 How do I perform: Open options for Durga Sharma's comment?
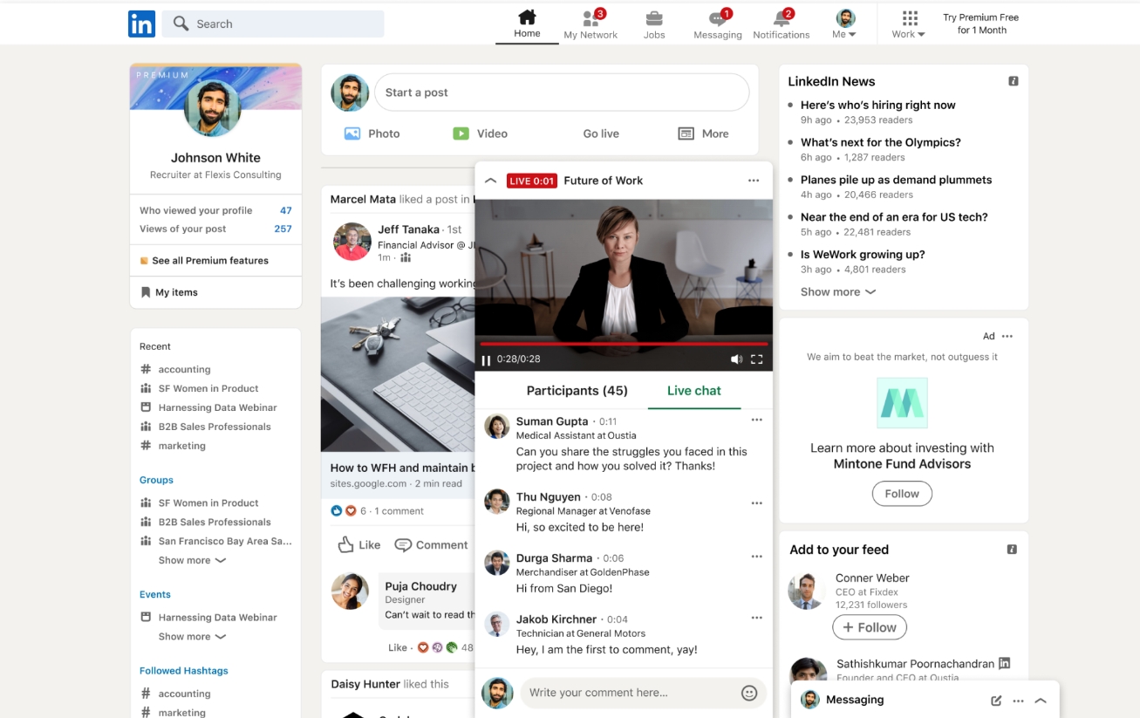pyautogui.click(x=757, y=557)
